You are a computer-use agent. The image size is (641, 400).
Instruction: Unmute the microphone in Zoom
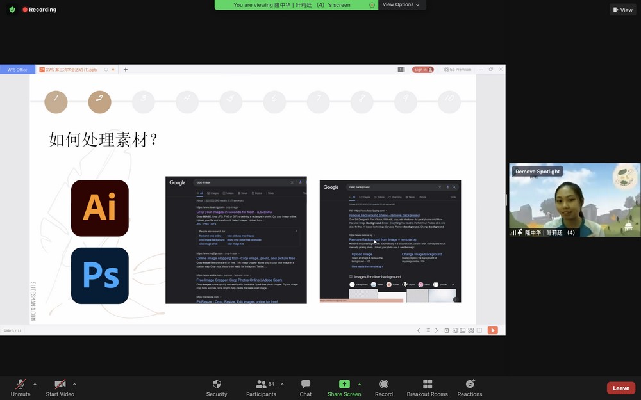pyautogui.click(x=21, y=388)
